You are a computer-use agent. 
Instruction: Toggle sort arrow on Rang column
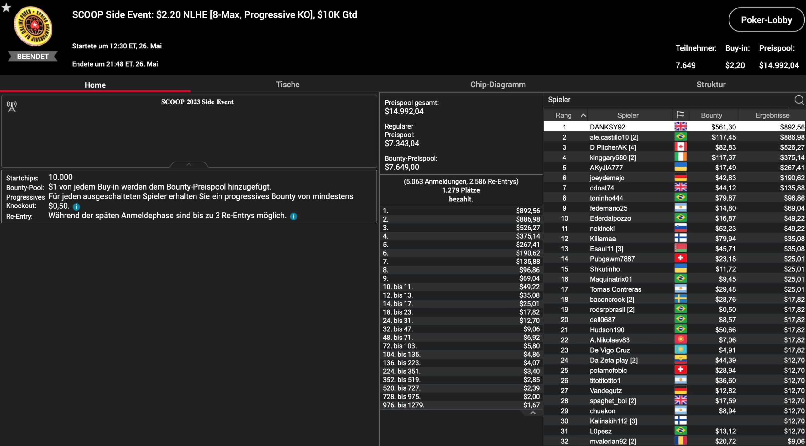tap(583, 115)
